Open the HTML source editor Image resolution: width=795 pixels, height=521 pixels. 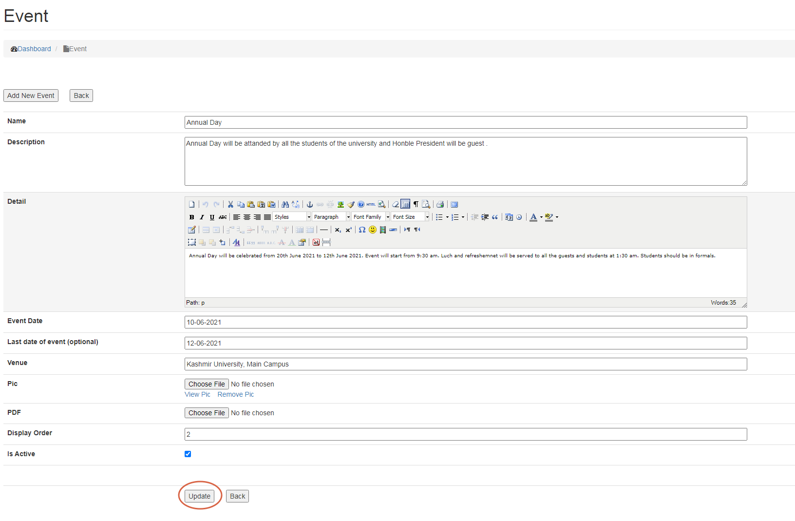click(371, 205)
